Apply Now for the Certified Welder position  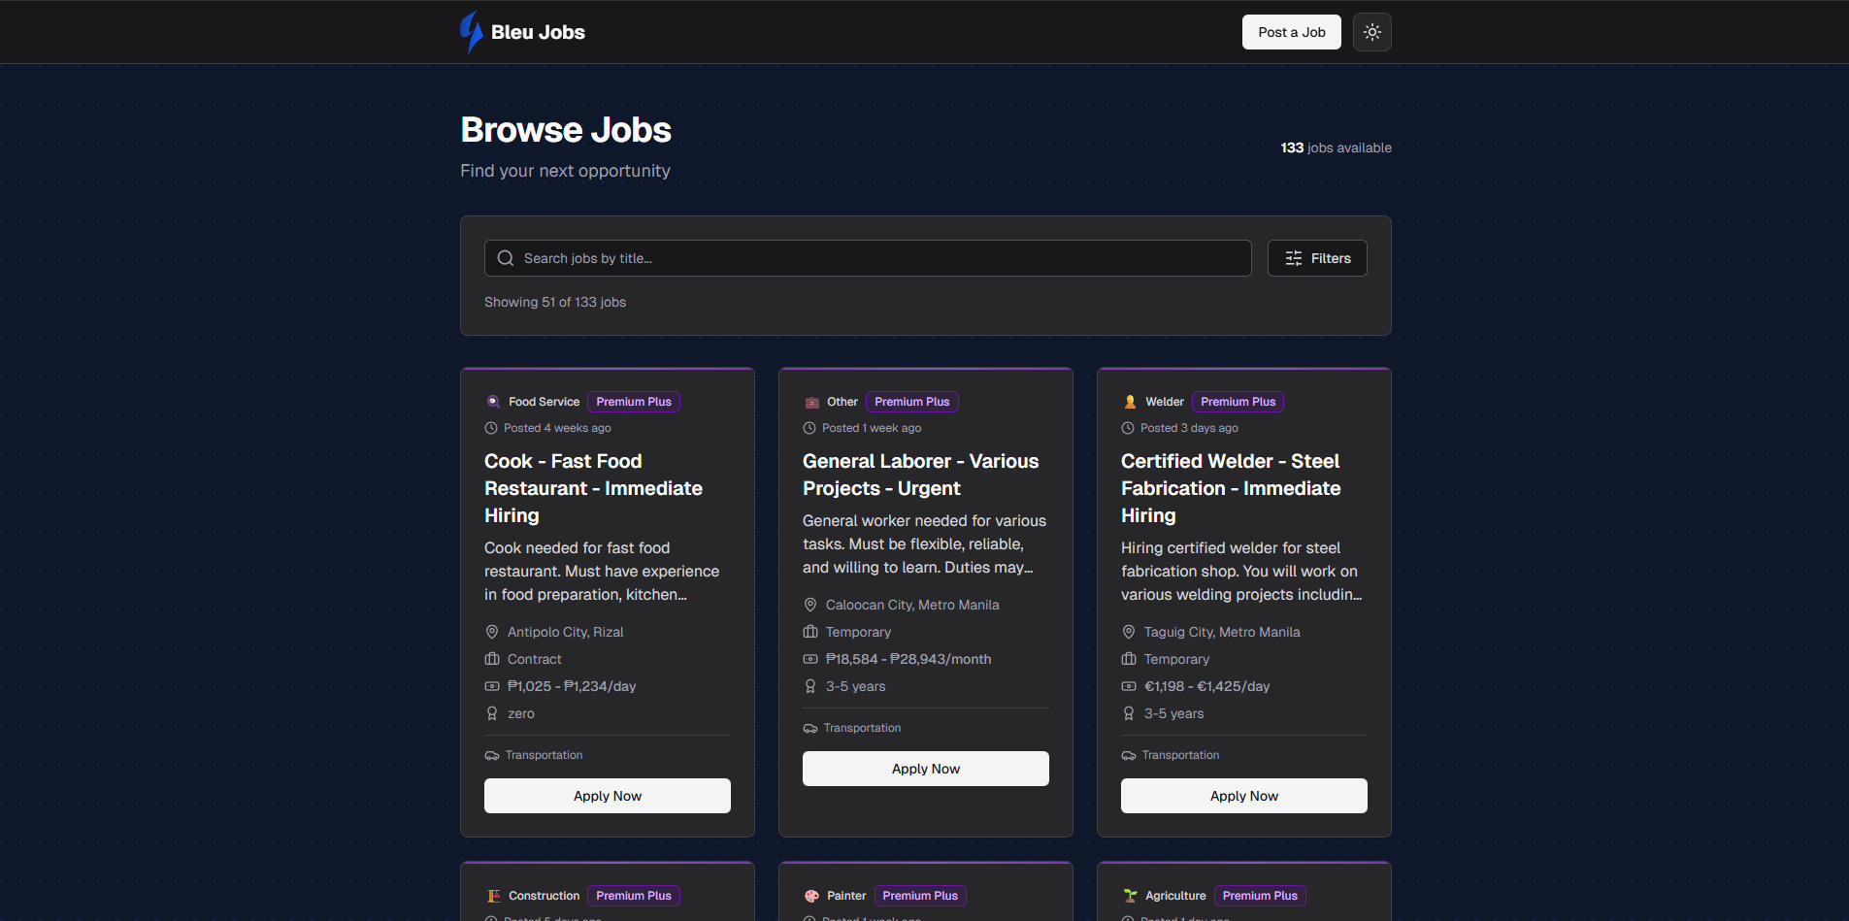(1243, 795)
